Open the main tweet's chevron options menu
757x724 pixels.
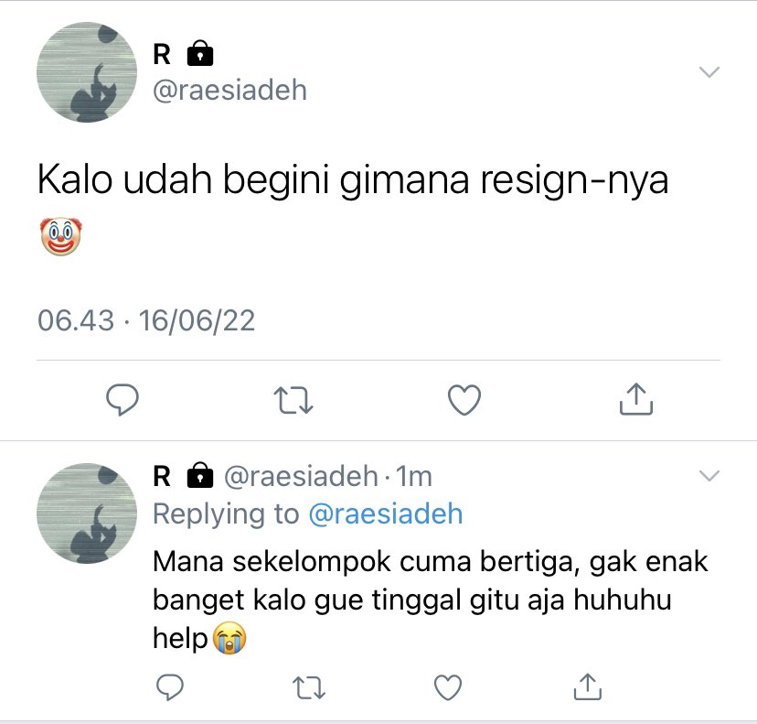709,72
